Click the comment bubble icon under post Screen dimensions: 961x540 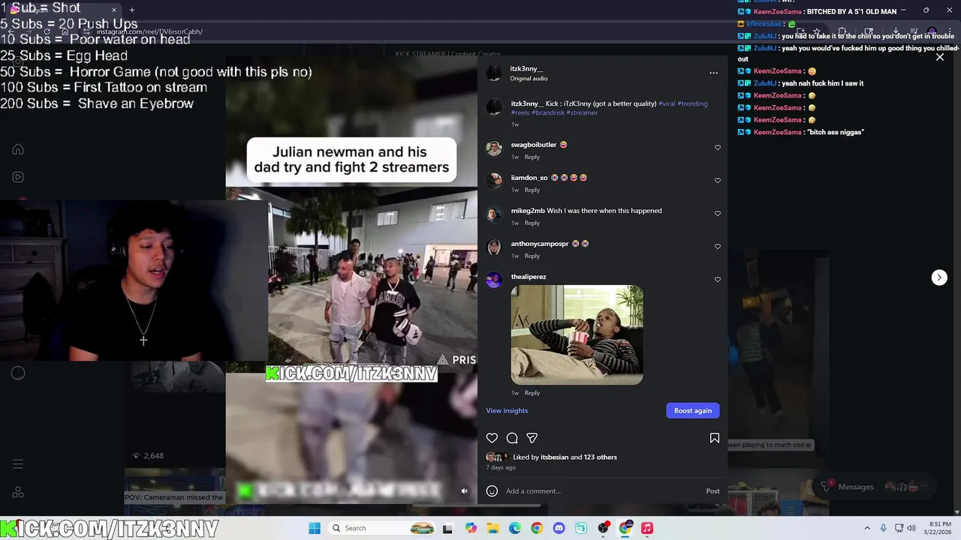click(512, 438)
